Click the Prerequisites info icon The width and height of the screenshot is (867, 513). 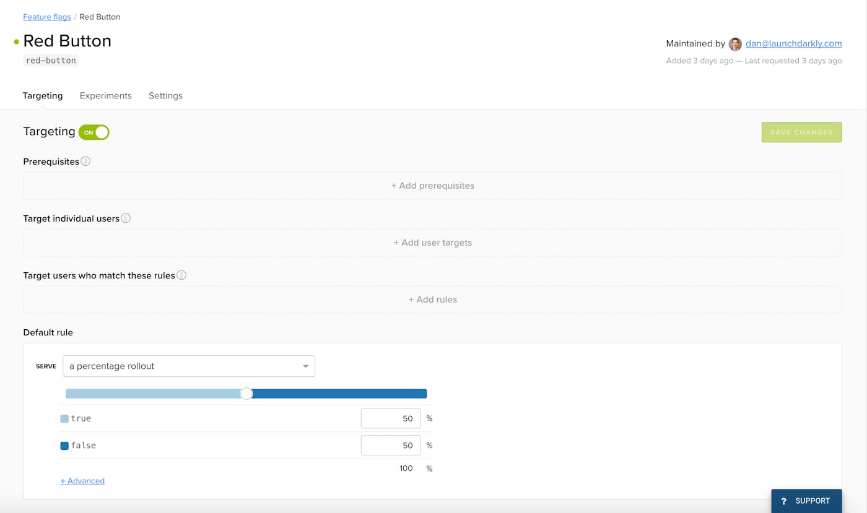pyautogui.click(x=85, y=162)
